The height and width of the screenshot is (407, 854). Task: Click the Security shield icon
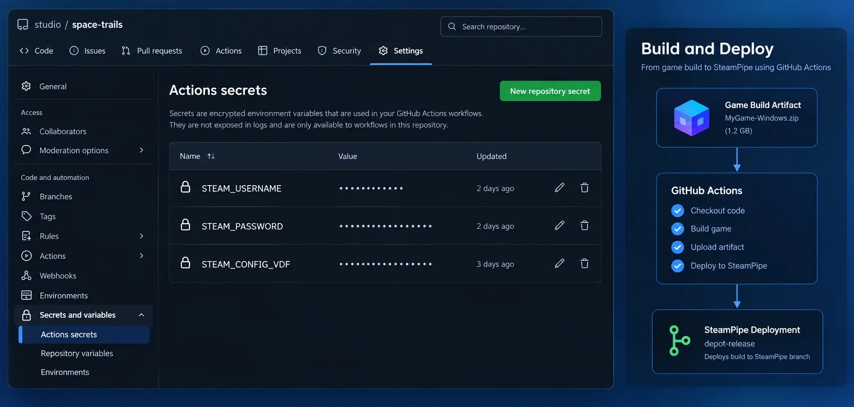click(x=322, y=51)
